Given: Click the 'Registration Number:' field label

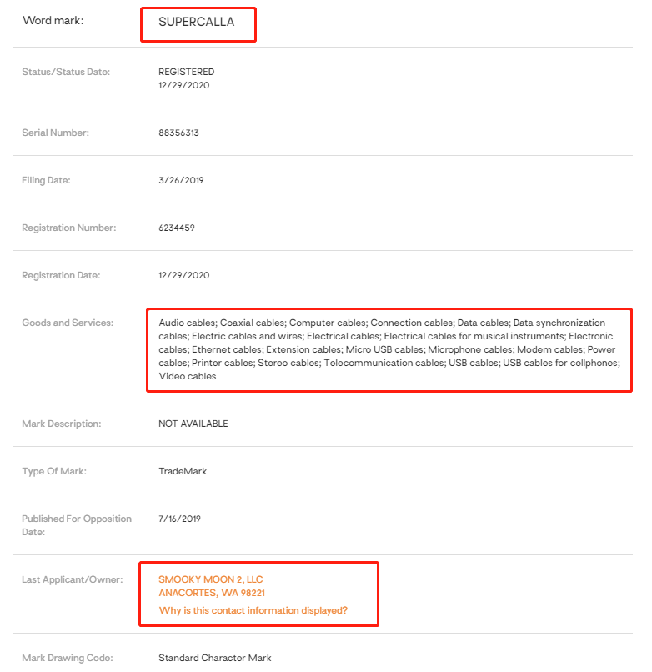Looking at the screenshot, I should tap(68, 228).
